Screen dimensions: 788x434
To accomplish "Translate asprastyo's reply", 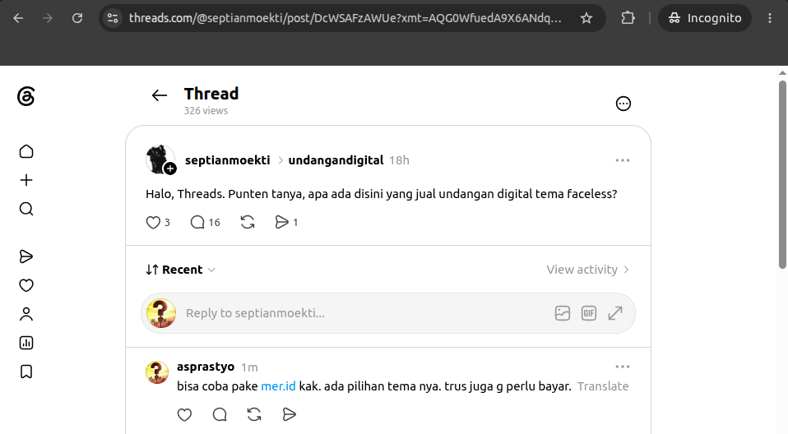I will click(603, 386).
